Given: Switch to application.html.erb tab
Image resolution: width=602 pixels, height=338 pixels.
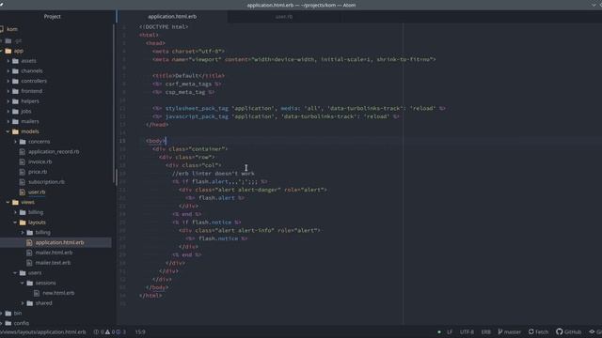Looking at the screenshot, I should click(x=172, y=17).
